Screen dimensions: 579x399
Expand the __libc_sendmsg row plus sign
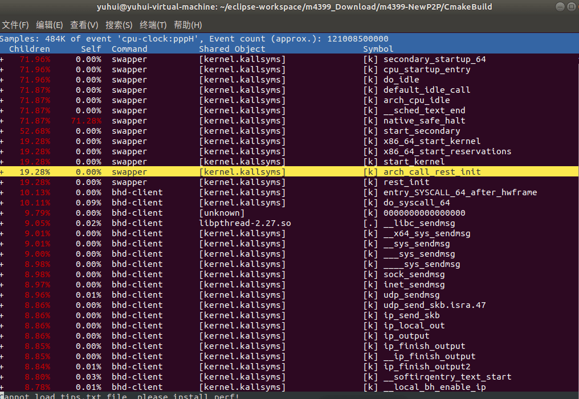click(2, 224)
